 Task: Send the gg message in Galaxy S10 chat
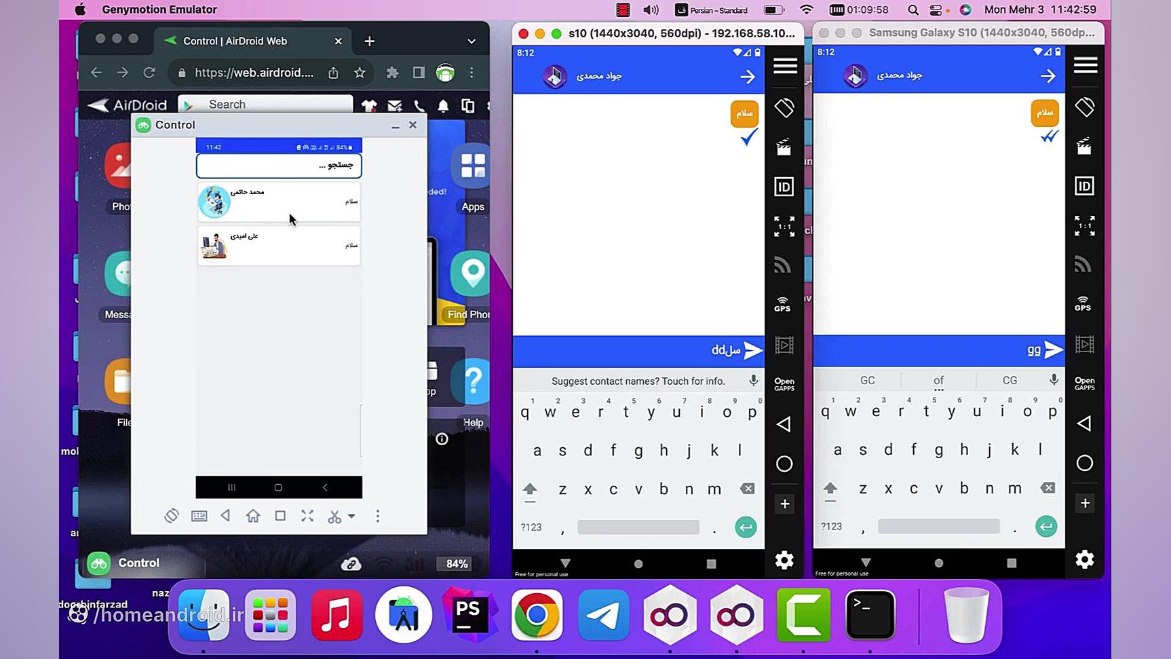click(1054, 350)
